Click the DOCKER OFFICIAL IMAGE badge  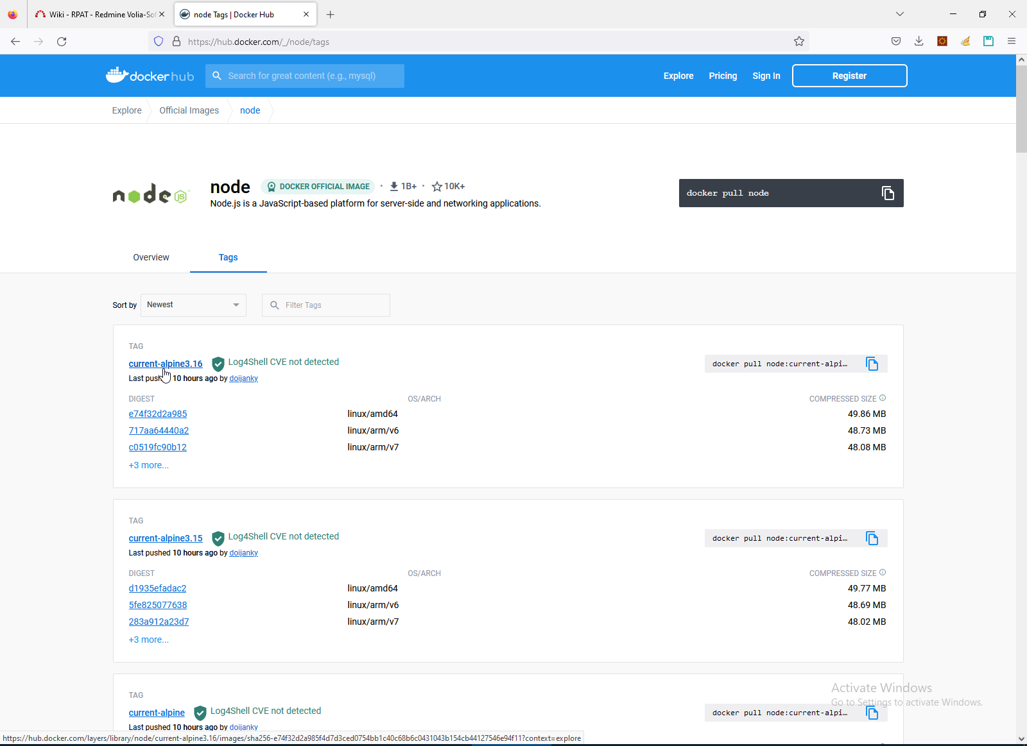(x=318, y=187)
